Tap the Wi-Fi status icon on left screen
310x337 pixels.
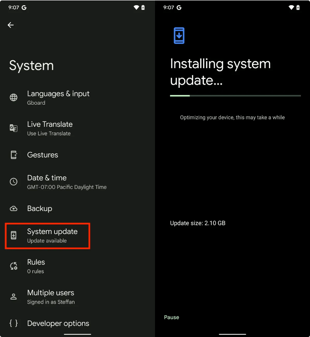pyautogui.click(x=136, y=7)
